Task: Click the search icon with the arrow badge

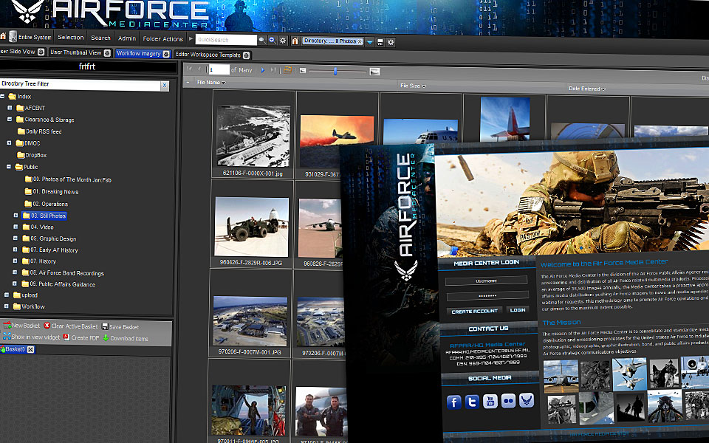Action: pyautogui.click(x=273, y=40)
